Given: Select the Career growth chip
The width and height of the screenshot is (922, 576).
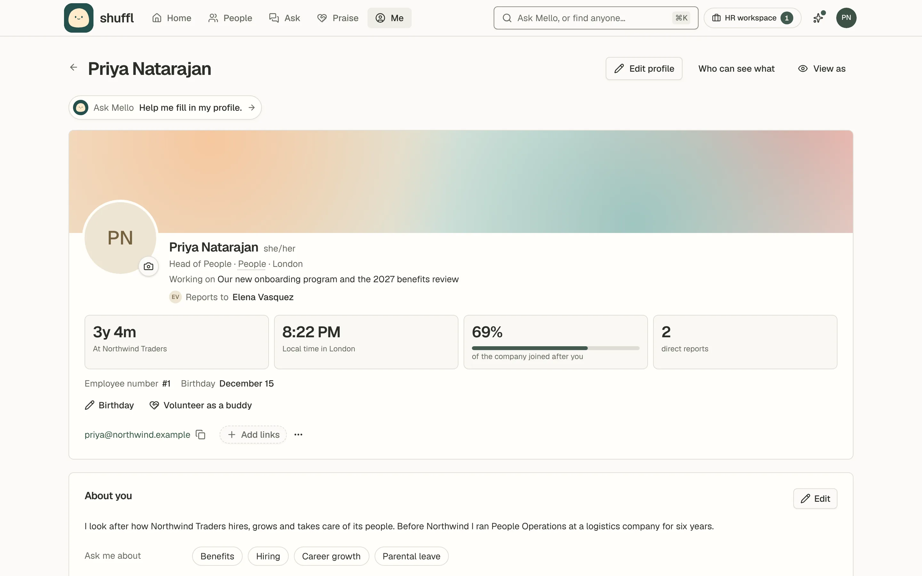Looking at the screenshot, I should coord(331,556).
